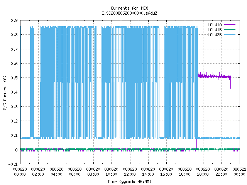Click the 080620 14:00 time tick label
Viewport: 247px width, 185px height.
pyautogui.click(x=148, y=172)
